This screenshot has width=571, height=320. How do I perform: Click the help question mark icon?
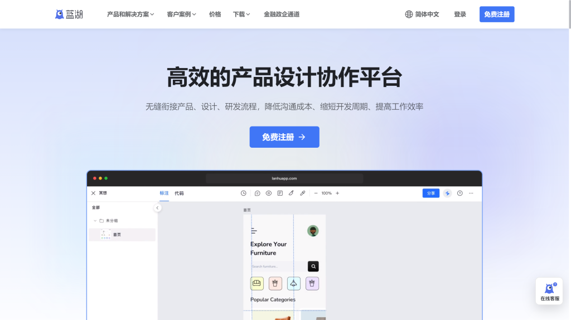coord(460,193)
